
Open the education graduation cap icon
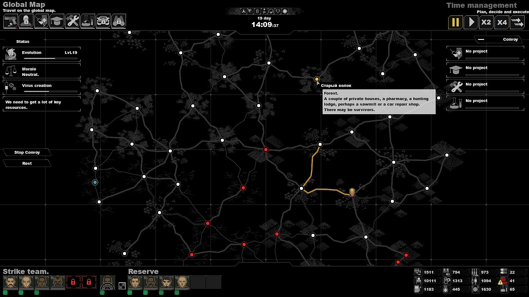tap(57, 21)
